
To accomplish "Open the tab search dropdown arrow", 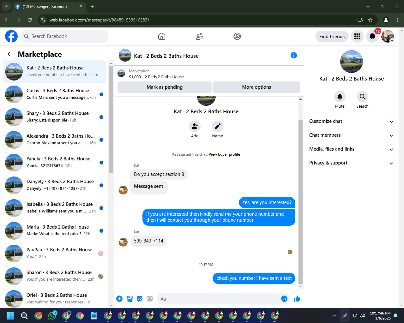I will [x=6, y=6].
